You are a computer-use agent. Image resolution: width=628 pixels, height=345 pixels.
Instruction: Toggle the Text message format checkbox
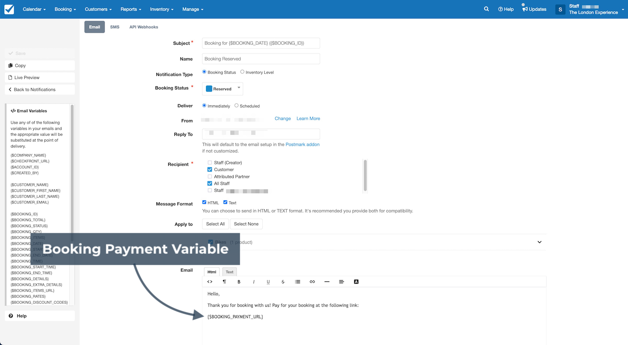[225, 202]
